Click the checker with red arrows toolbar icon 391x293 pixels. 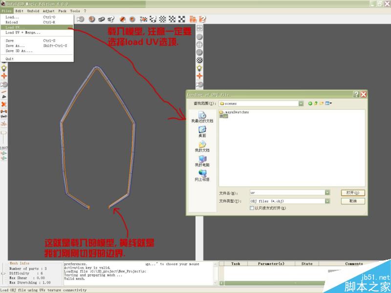pyautogui.click(x=143, y=19)
